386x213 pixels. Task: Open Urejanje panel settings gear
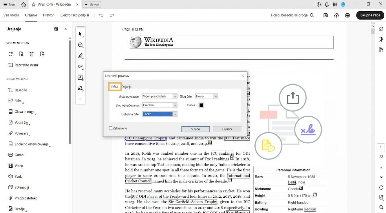click(56, 29)
